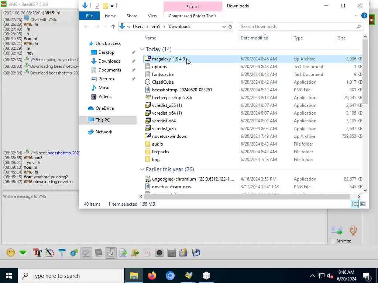Click the scroll down arrow in the file list
Viewport: 378px width, 283px height.
365,191
